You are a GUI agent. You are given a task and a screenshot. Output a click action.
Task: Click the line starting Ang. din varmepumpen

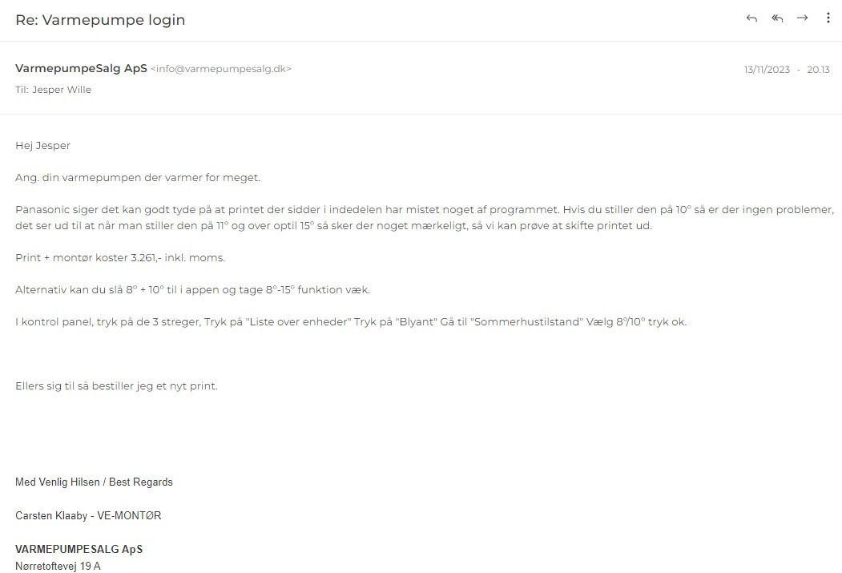click(138, 178)
